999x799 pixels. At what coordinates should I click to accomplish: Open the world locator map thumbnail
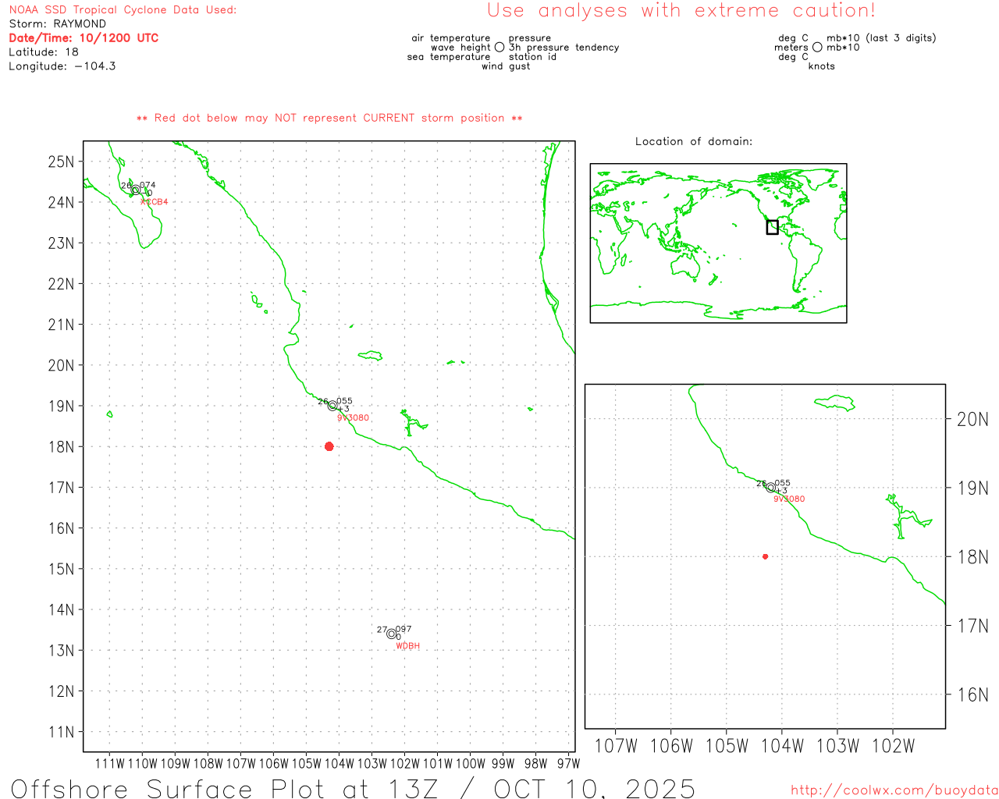coord(718,243)
